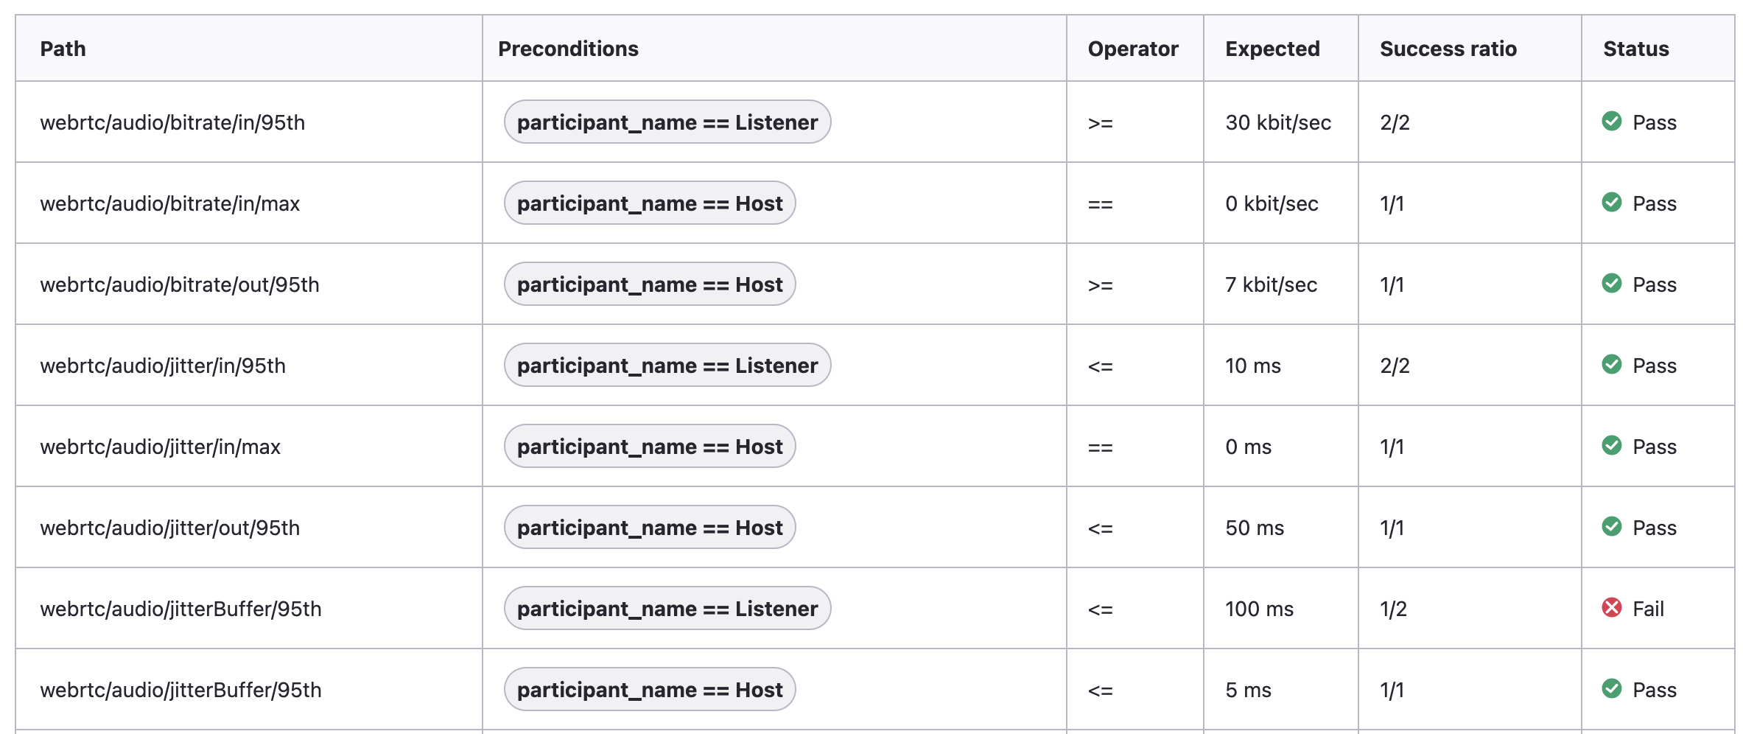Click the green Pass icon for bitrate/in/95th
The height and width of the screenshot is (734, 1743).
click(1612, 122)
